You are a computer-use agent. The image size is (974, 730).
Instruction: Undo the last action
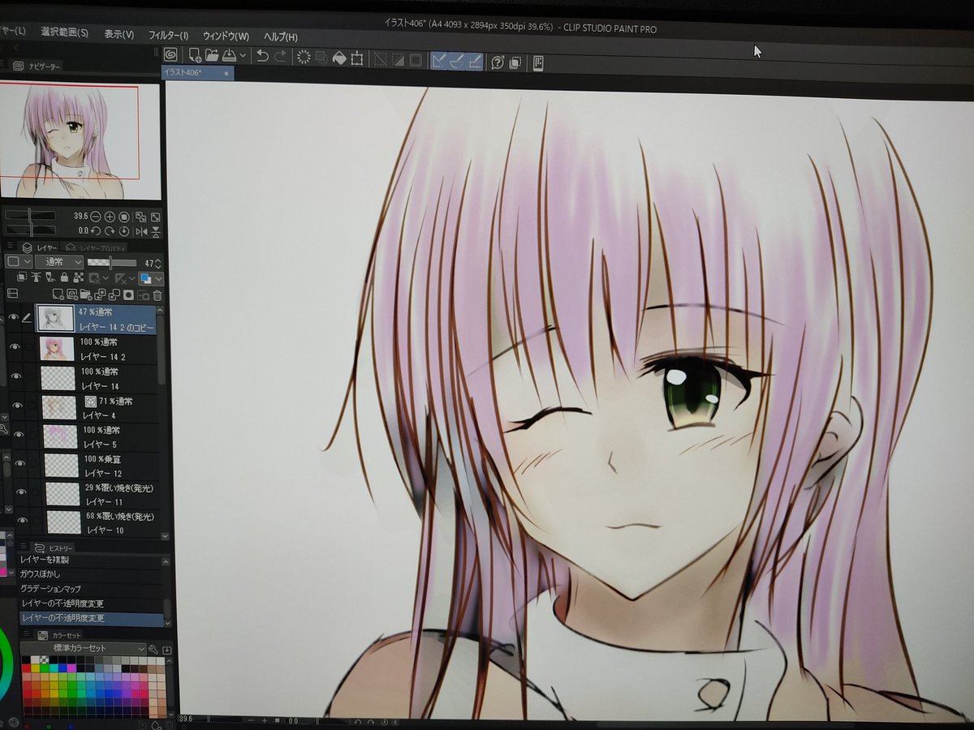click(262, 56)
